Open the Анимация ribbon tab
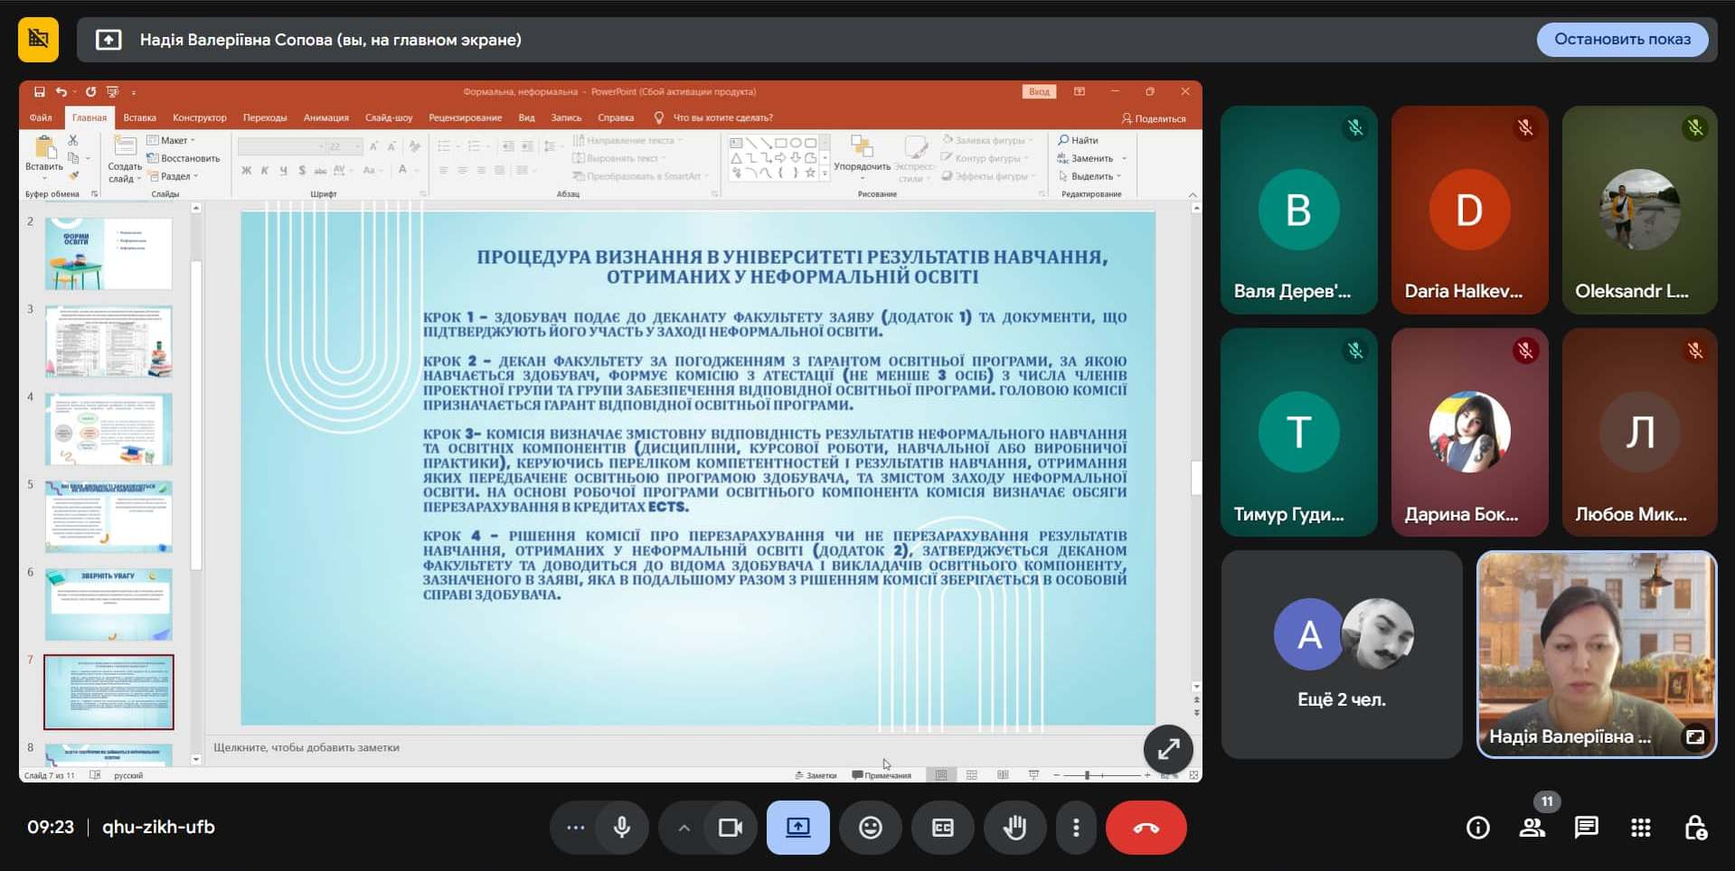This screenshot has height=871, width=1735. tap(325, 117)
